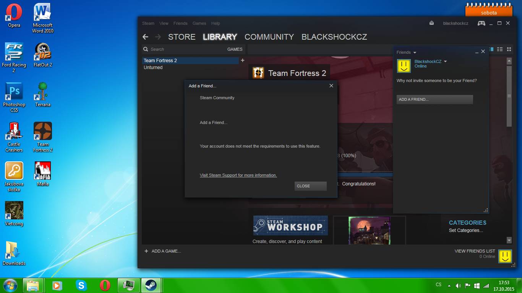
Task: Click the library scrollbar down arrow
Action: (x=509, y=240)
